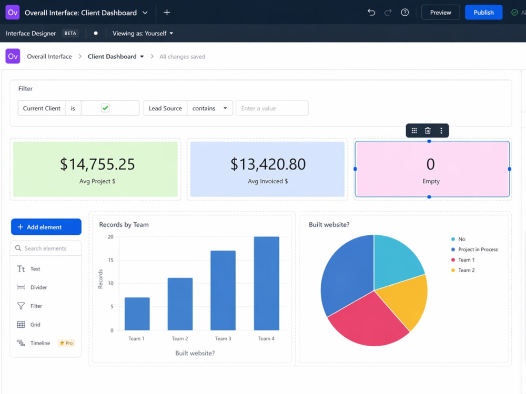Click the Team 1 bar in chart
The width and height of the screenshot is (526, 394).
tap(137, 314)
